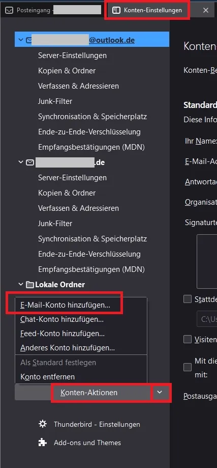Toggle the 'Mit die... mit:' checkbox
Viewport: 217px width, 468px height.
point(188,367)
